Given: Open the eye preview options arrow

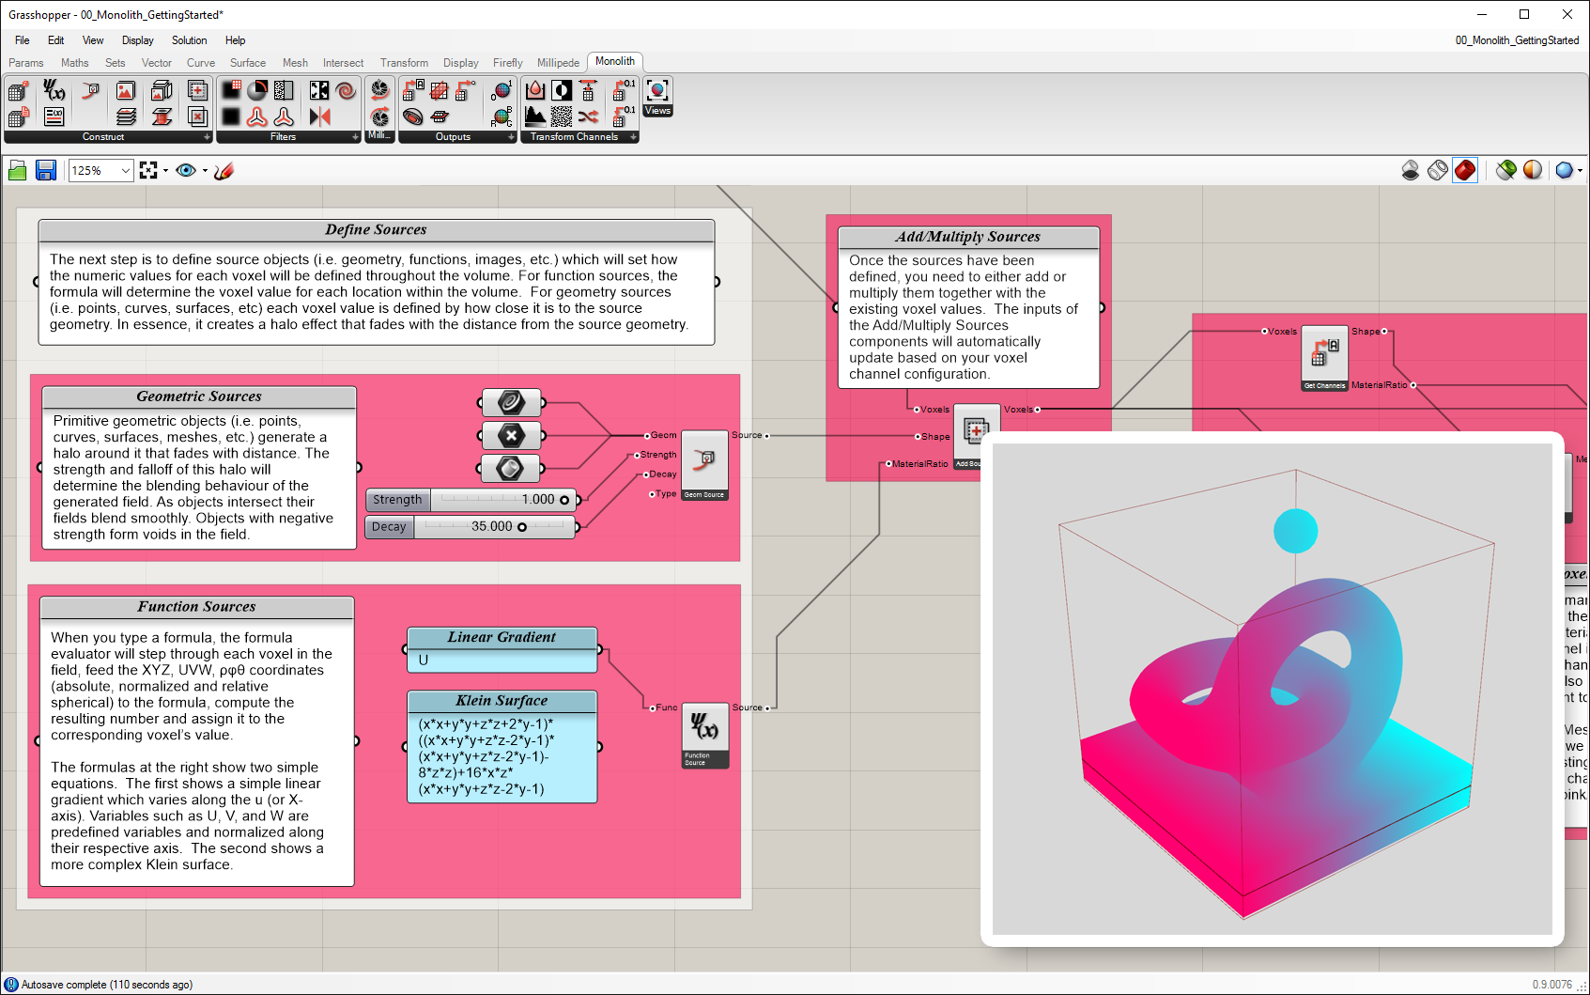Looking at the screenshot, I should click(x=205, y=170).
